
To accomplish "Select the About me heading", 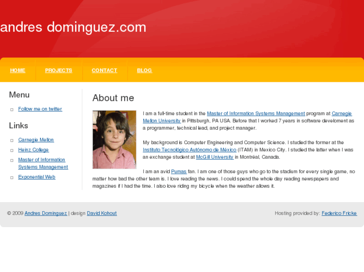I will coord(113,98).
